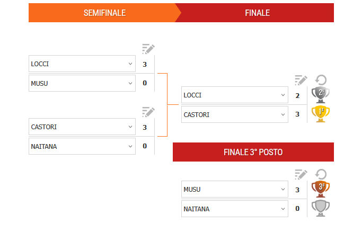Click the FINALE 3° POSTO header
The height and width of the screenshot is (250, 344).
click(253, 152)
